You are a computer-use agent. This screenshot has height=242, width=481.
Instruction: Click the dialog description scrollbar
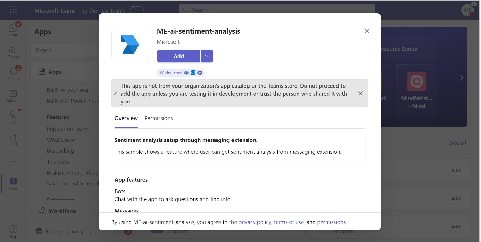[366, 150]
